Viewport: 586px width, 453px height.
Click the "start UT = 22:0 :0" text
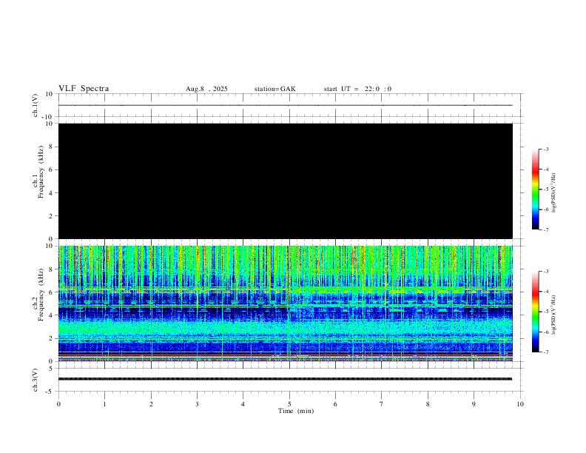[x=357, y=89]
